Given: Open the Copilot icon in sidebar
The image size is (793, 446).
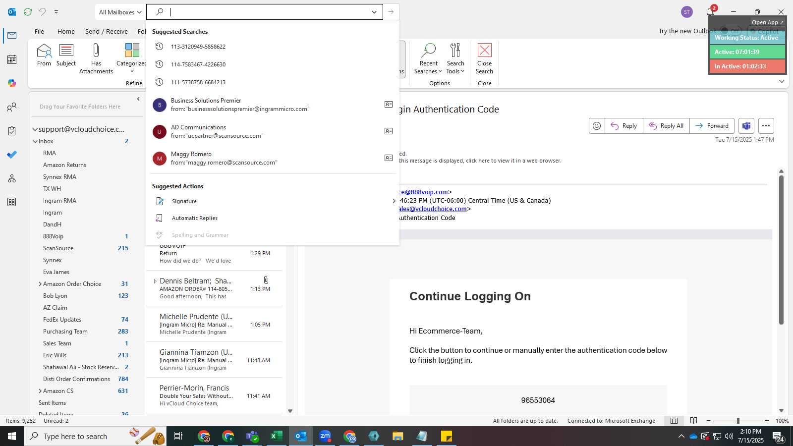Looking at the screenshot, I should (x=12, y=83).
